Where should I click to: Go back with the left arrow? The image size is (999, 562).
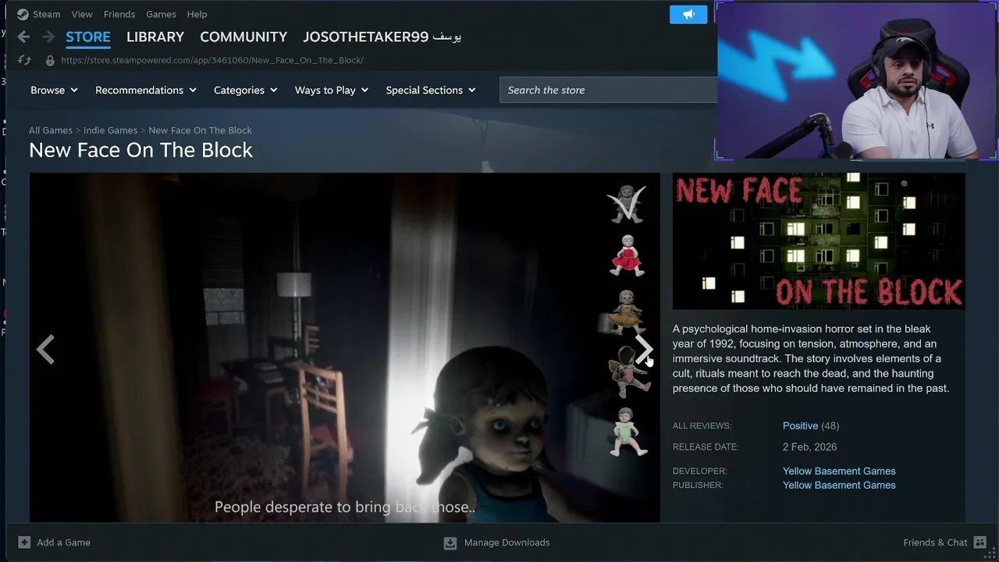pos(24,37)
